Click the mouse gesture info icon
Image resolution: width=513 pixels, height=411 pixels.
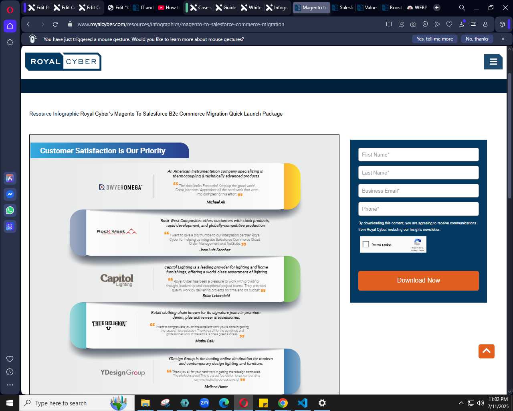tap(33, 39)
